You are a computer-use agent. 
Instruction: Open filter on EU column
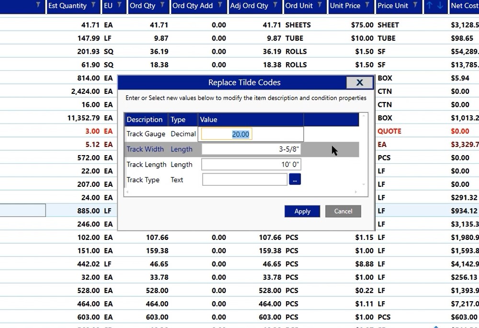coord(119,6)
